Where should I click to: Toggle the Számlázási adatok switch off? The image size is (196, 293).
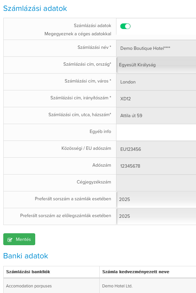pos(125,26)
